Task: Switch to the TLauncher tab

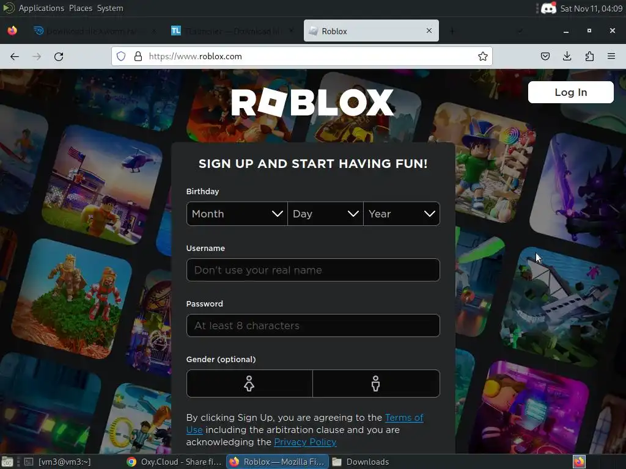Action: [233, 31]
